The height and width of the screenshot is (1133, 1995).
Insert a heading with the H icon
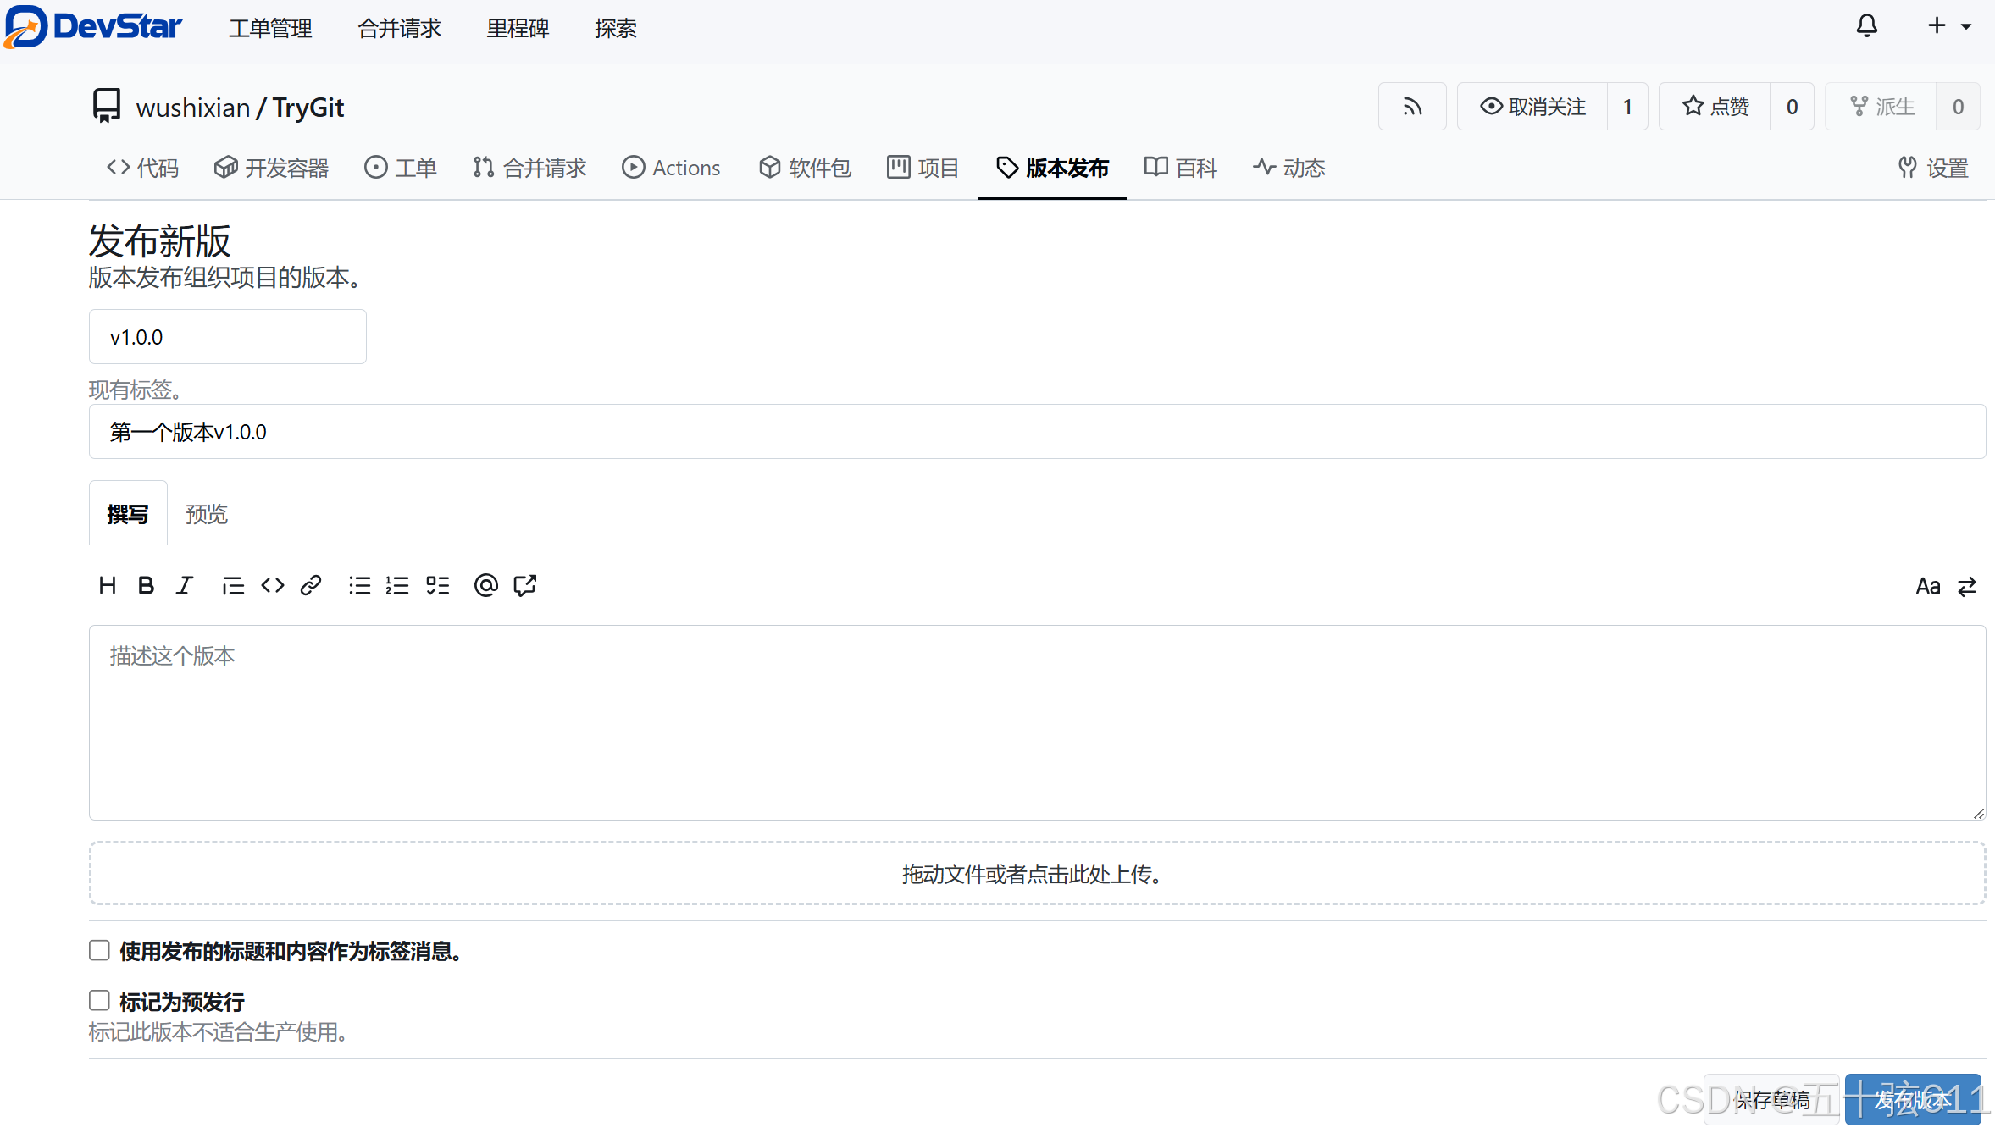108,585
